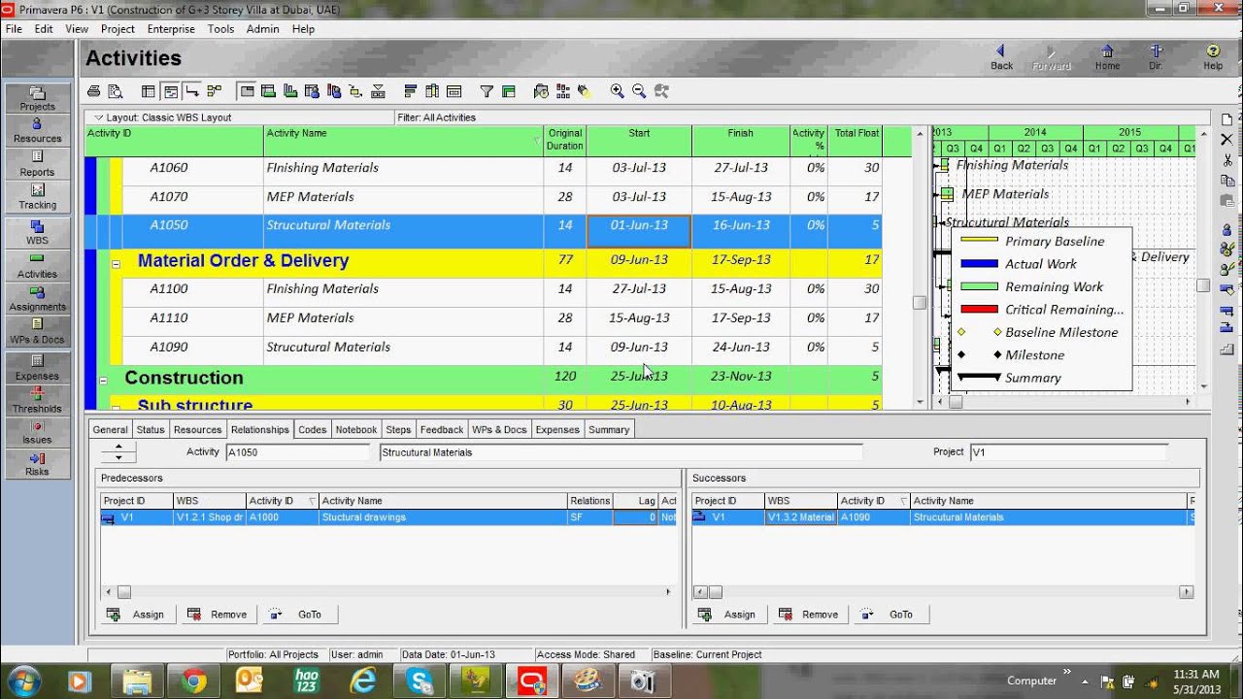The width and height of the screenshot is (1243, 699).
Task: Open the Tracking sidebar icon
Action: pyautogui.click(x=37, y=196)
